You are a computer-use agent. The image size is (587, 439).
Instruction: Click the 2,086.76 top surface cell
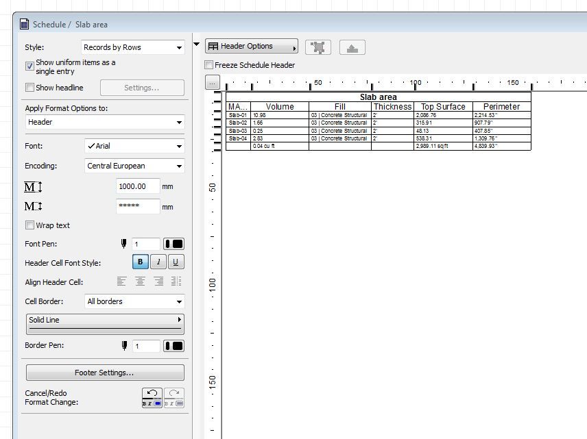click(443, 115)
